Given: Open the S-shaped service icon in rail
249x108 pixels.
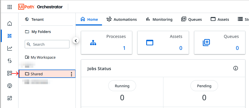Looking at the screenshot, I should [x=10, y=61].
